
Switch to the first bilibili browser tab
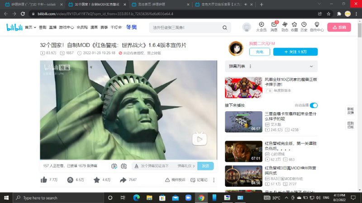[x=33, y=5]
